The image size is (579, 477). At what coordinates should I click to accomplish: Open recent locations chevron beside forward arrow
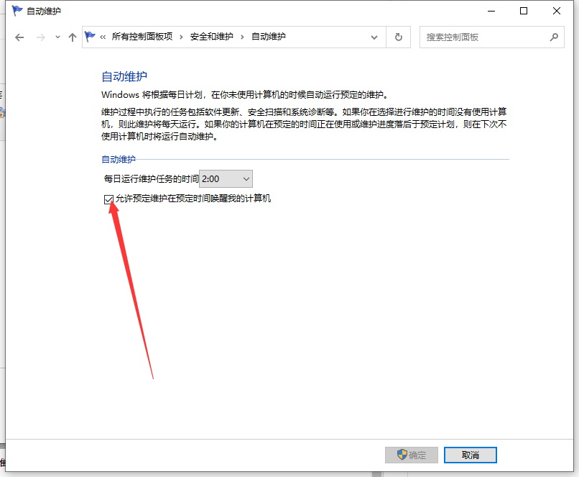[x=56, y=37]
